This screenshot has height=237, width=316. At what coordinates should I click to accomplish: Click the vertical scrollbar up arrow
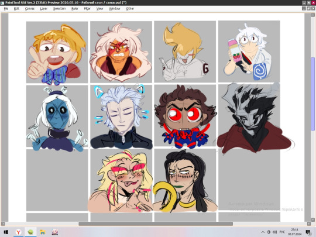point(312,15)
